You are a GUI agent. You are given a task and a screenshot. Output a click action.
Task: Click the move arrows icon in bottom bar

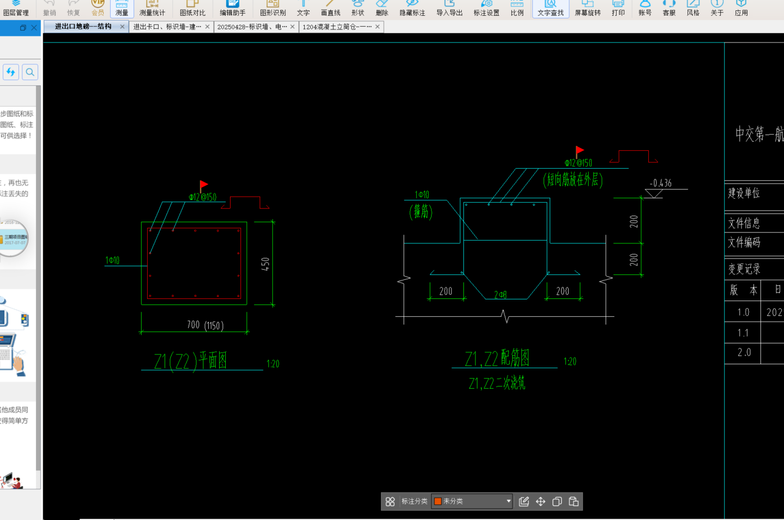(x=540, y=501)
